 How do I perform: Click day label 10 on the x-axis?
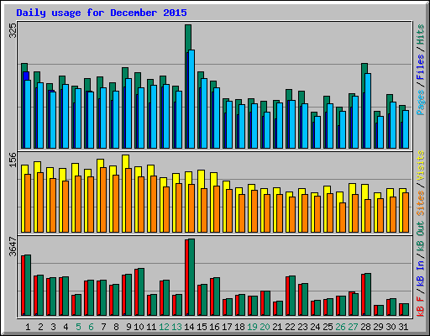tap(139, 327)
